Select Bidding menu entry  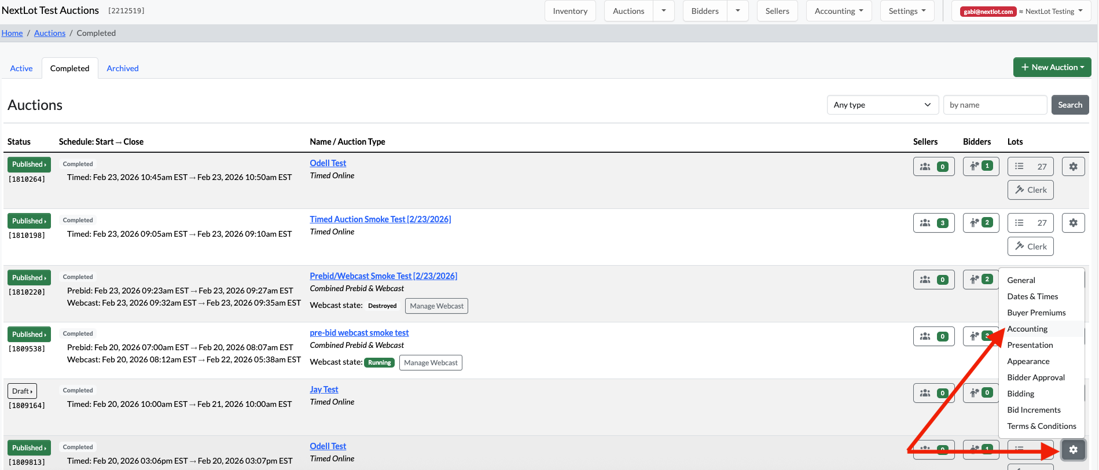click(x=1042, y=394)
